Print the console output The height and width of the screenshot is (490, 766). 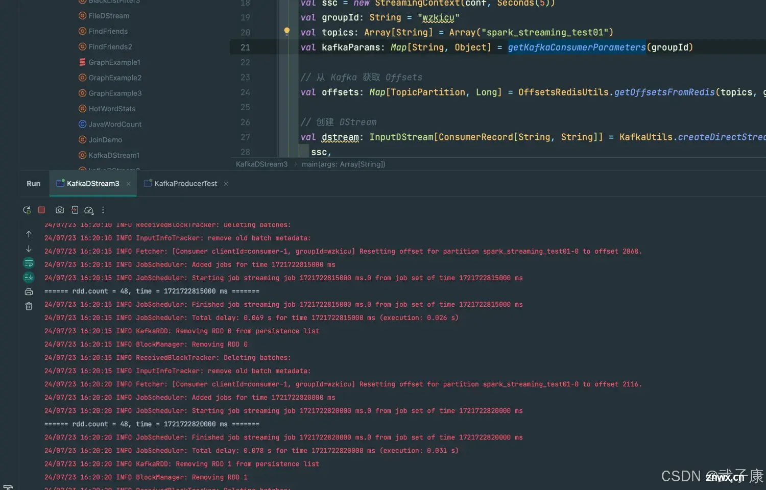point(29,291)
